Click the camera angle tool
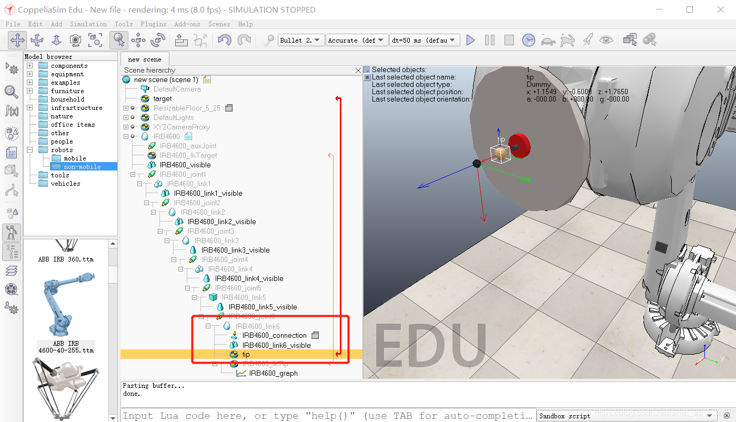The image size is (736, 422). [x=76, y=40]
